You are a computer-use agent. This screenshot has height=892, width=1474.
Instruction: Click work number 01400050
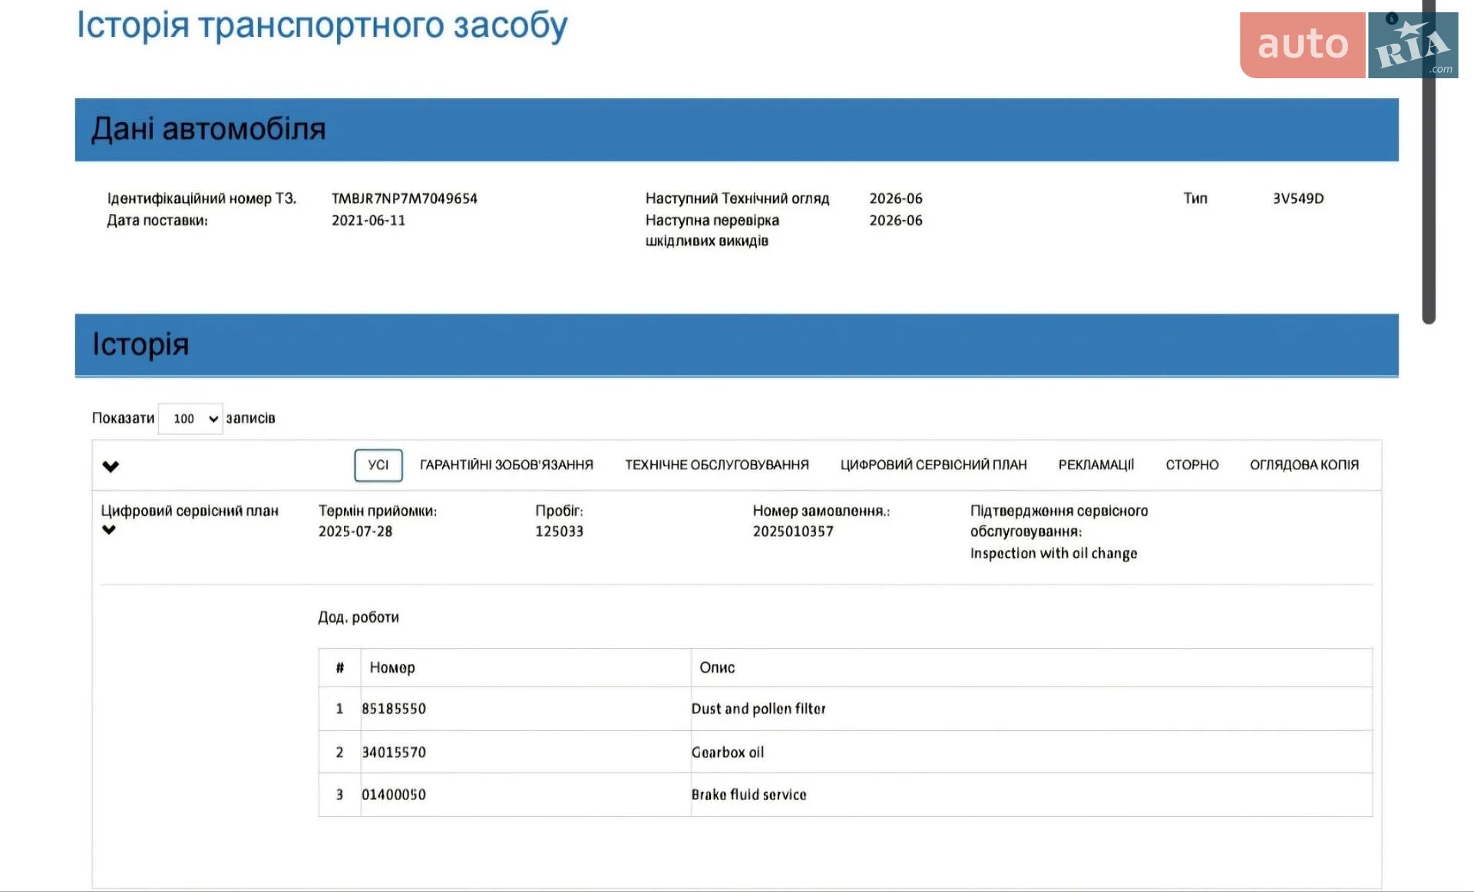pyautogui.click(x=394, y=795)
